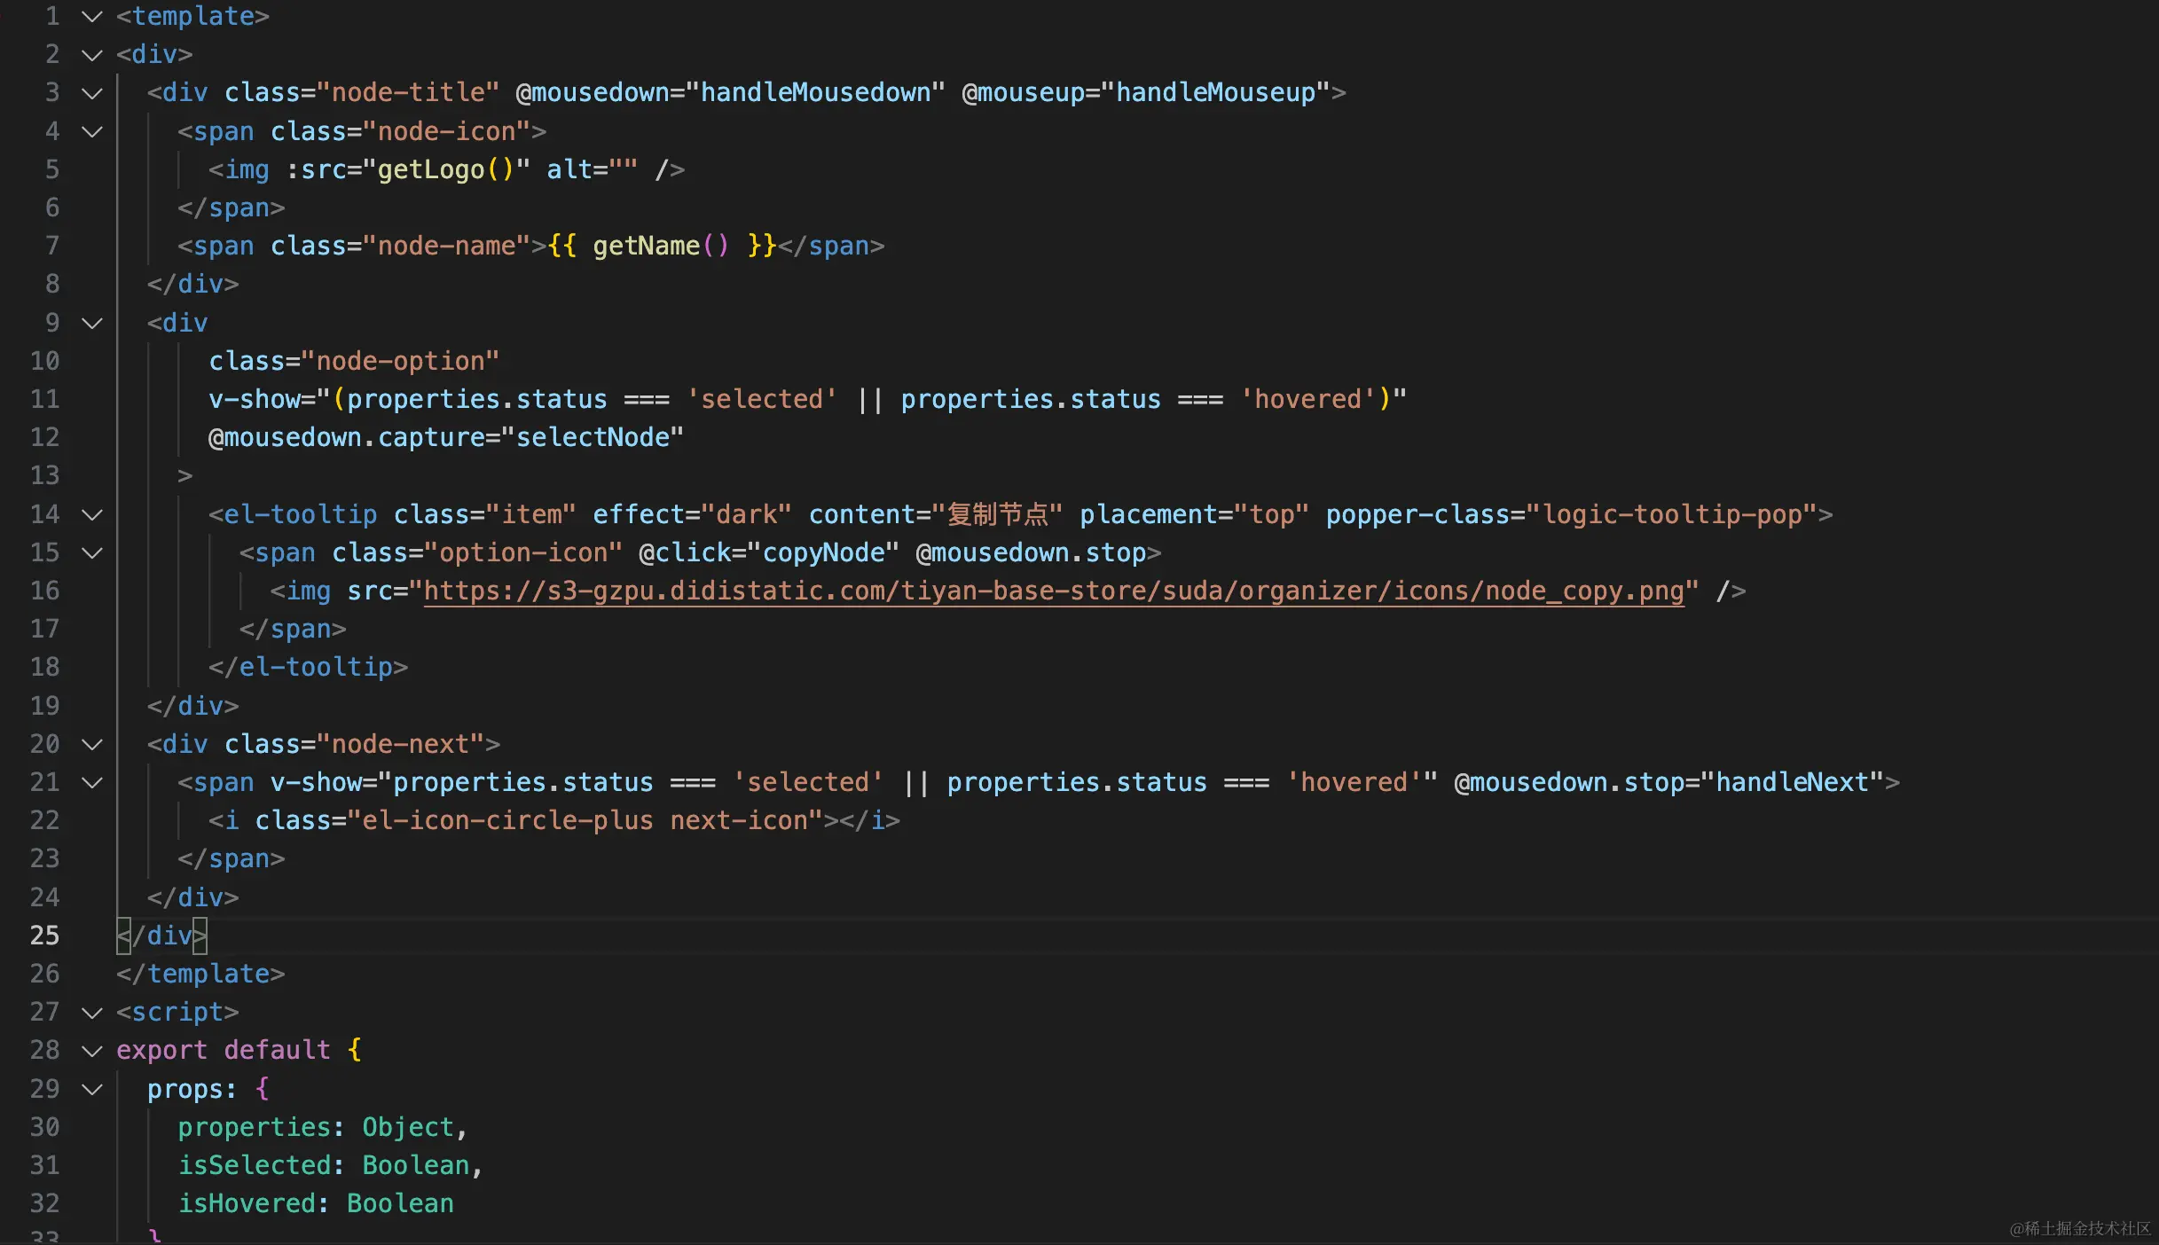Click line number 25 in the gutter

click(44, 936)
